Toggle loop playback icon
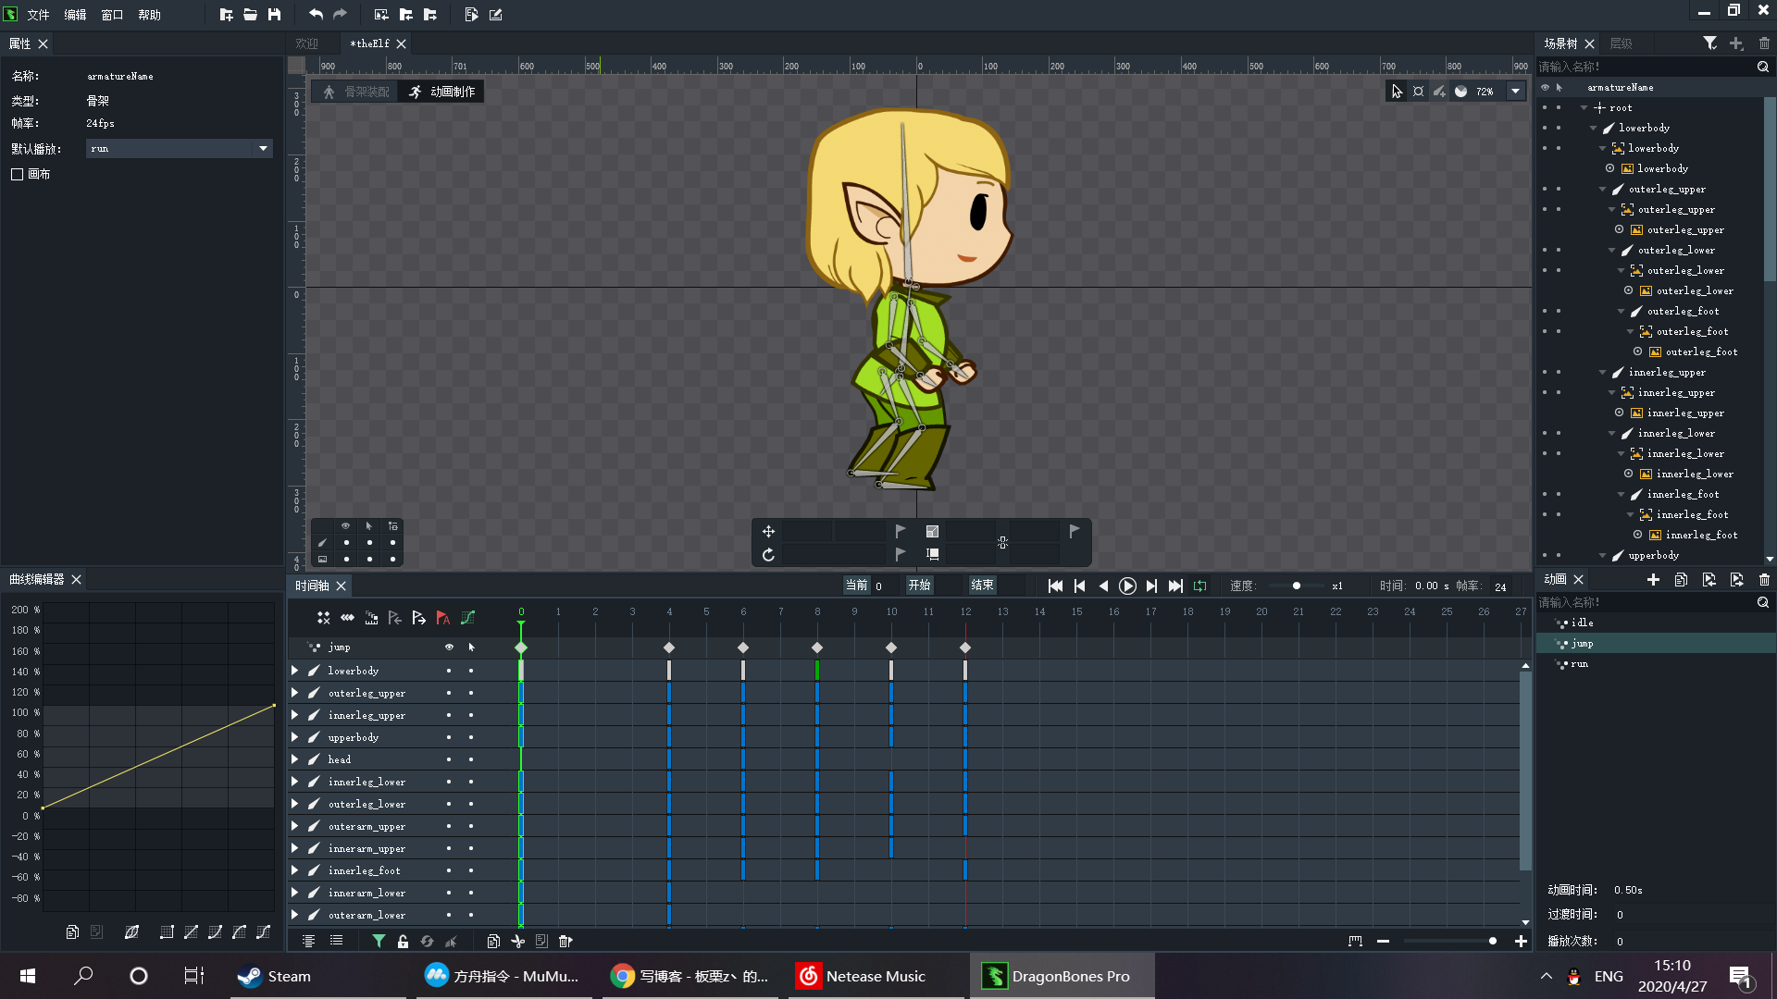This screenshot has height=999, width=1777. pos(1200,586)
